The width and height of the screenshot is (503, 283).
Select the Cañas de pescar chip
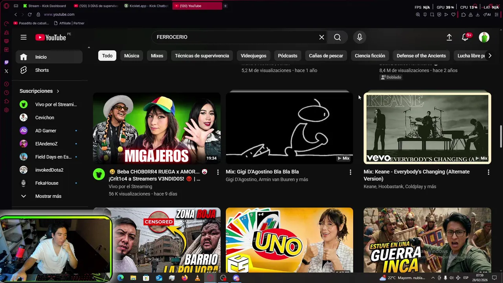pyautogui.click(x=326, y=55)
